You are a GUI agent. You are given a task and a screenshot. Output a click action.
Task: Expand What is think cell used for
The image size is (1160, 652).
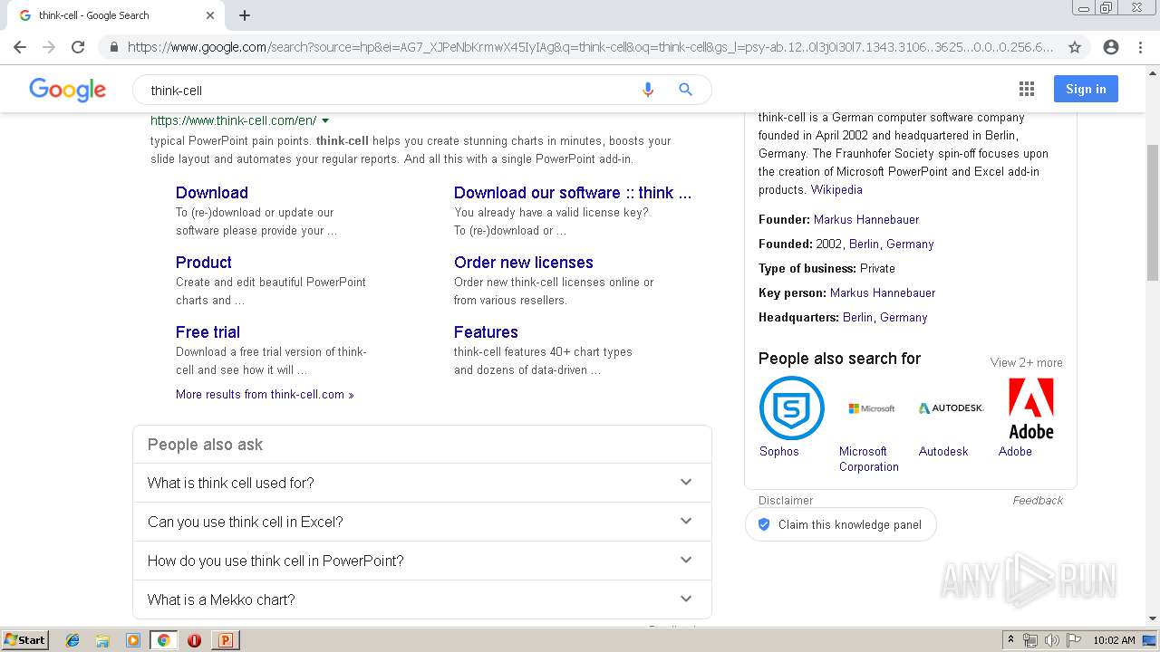click(x=422, y=483)
